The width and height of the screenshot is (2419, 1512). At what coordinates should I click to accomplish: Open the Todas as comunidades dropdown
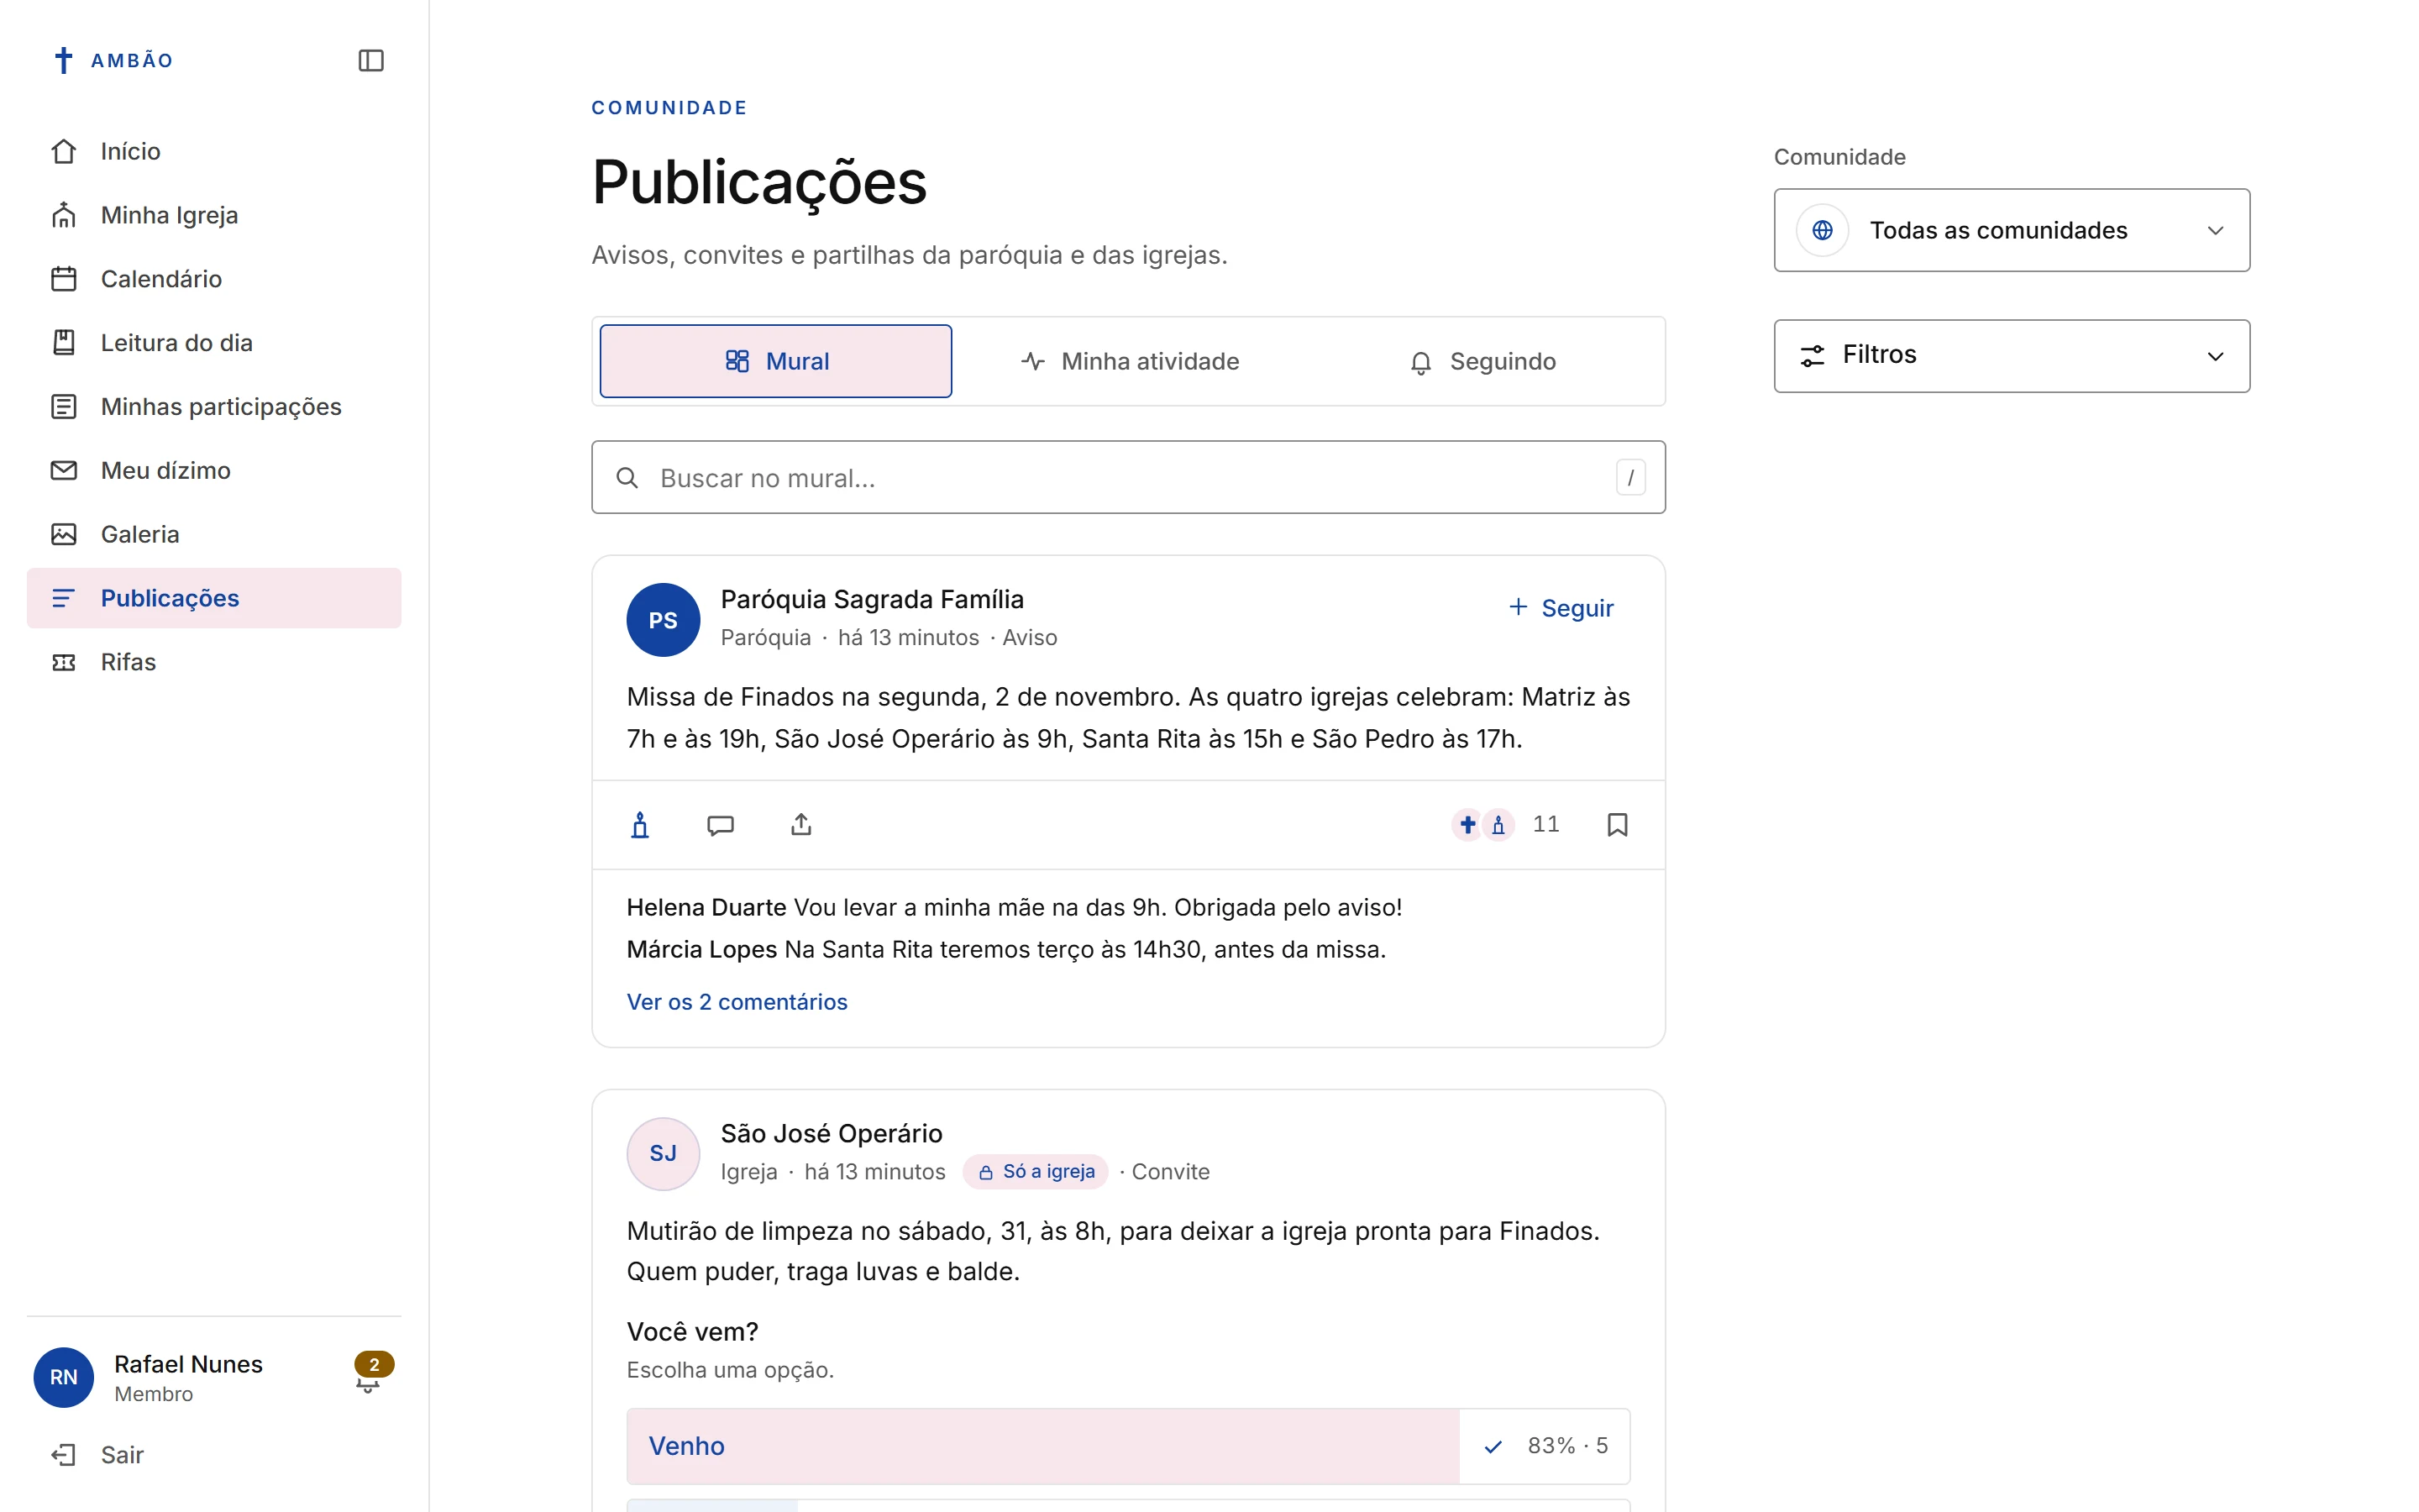pos(2011,230)
